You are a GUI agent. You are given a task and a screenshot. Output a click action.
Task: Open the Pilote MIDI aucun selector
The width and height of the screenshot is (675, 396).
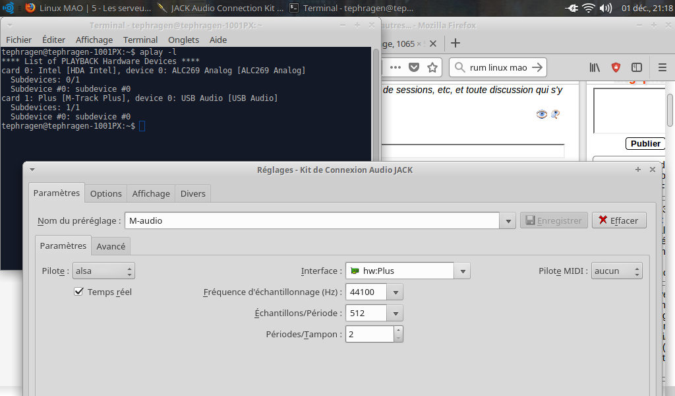[616, 271]
